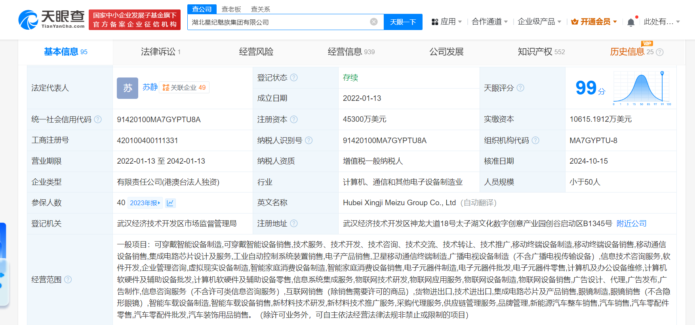The height and width of the screenshot is (325, 695).
Task: Click organization code MA7GYPTU-8
Action: pos(593,140)
